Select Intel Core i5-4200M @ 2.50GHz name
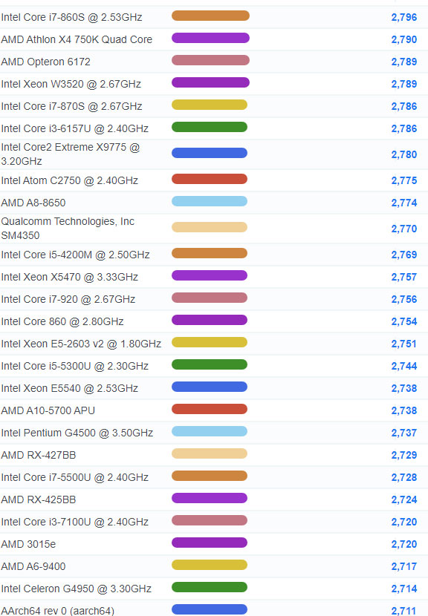 click(76, 255)
